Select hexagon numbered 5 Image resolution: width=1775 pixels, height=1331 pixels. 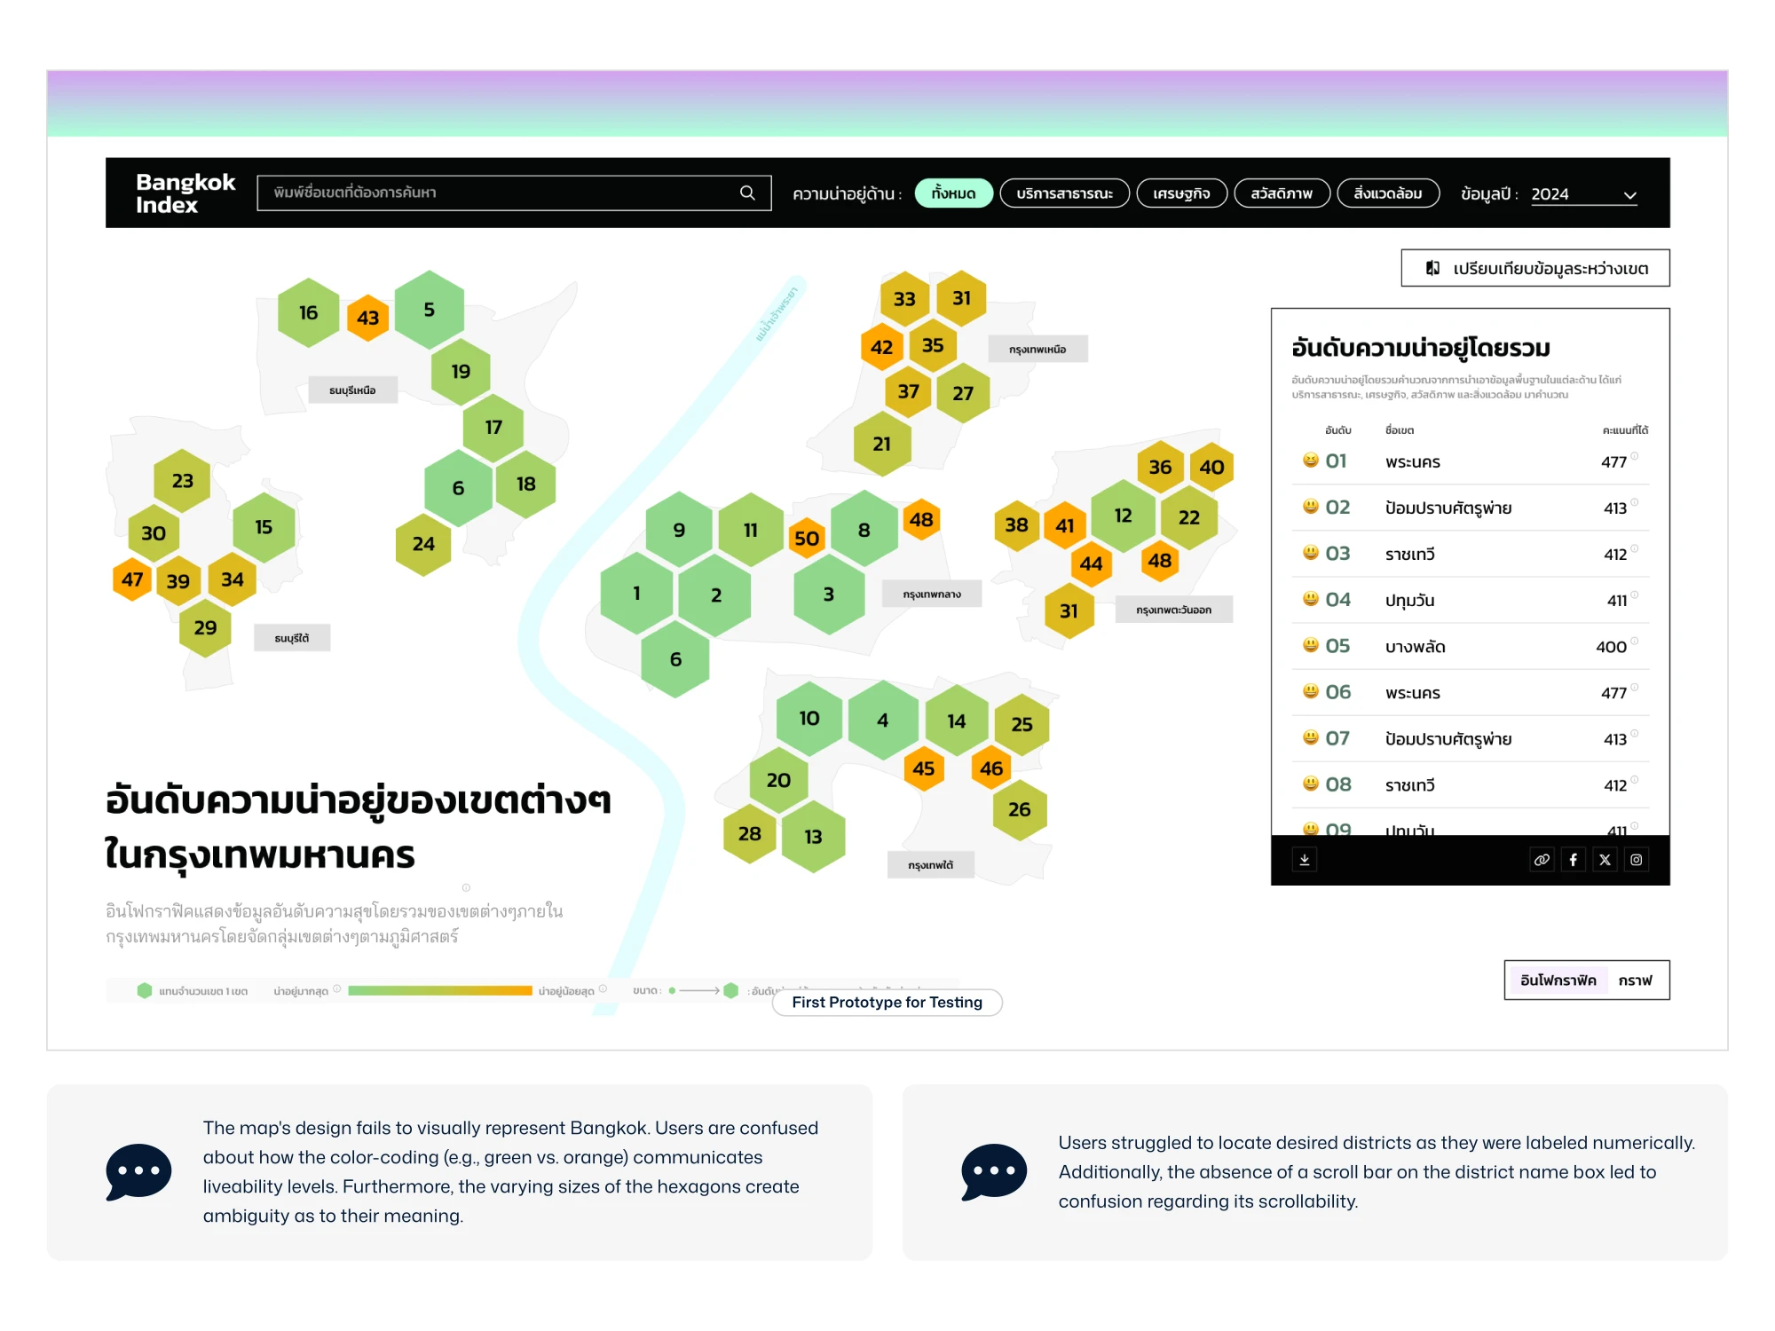point(429,310)
